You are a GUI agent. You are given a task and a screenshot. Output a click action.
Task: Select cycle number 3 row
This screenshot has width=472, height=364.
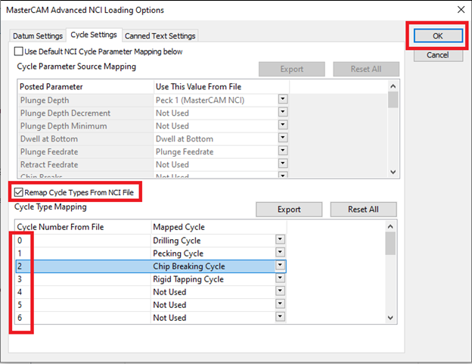[x=151, y=279]
